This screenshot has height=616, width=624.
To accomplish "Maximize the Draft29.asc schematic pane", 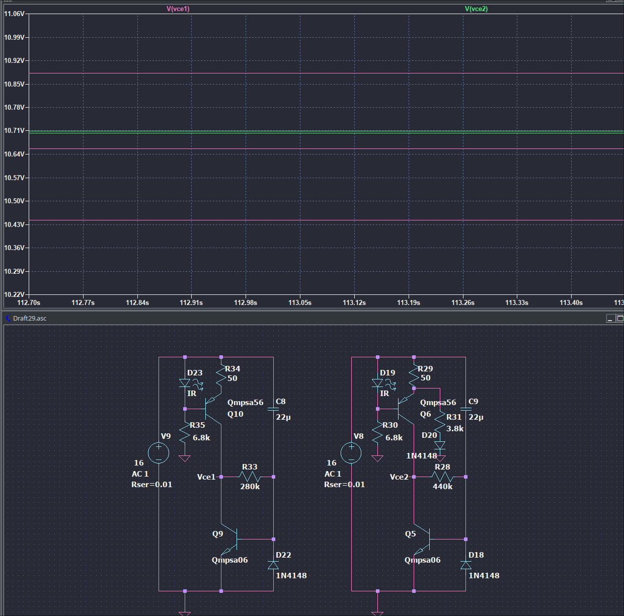I will click(x=620, y=318).
